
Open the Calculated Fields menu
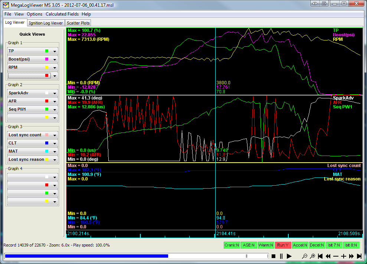click(62, 14)
